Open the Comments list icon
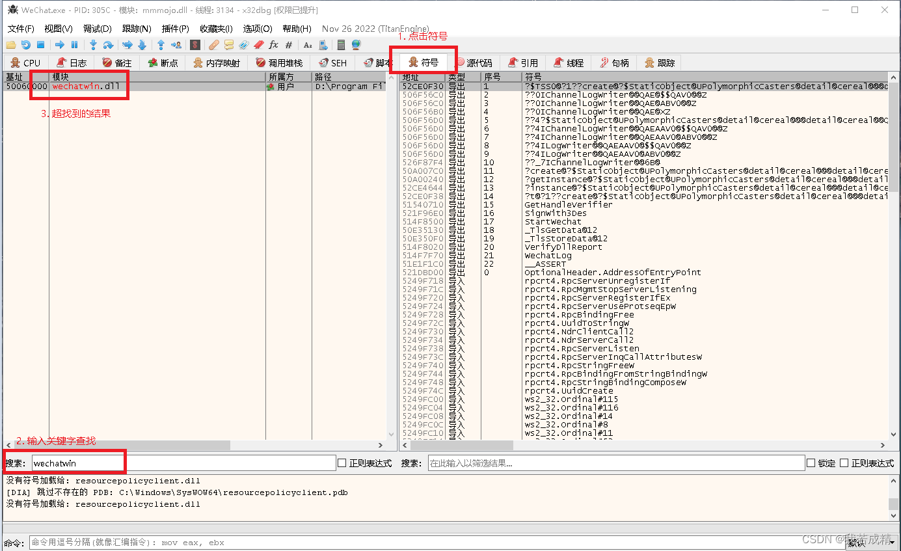901x551 pixels. click(x=228, y=45)
